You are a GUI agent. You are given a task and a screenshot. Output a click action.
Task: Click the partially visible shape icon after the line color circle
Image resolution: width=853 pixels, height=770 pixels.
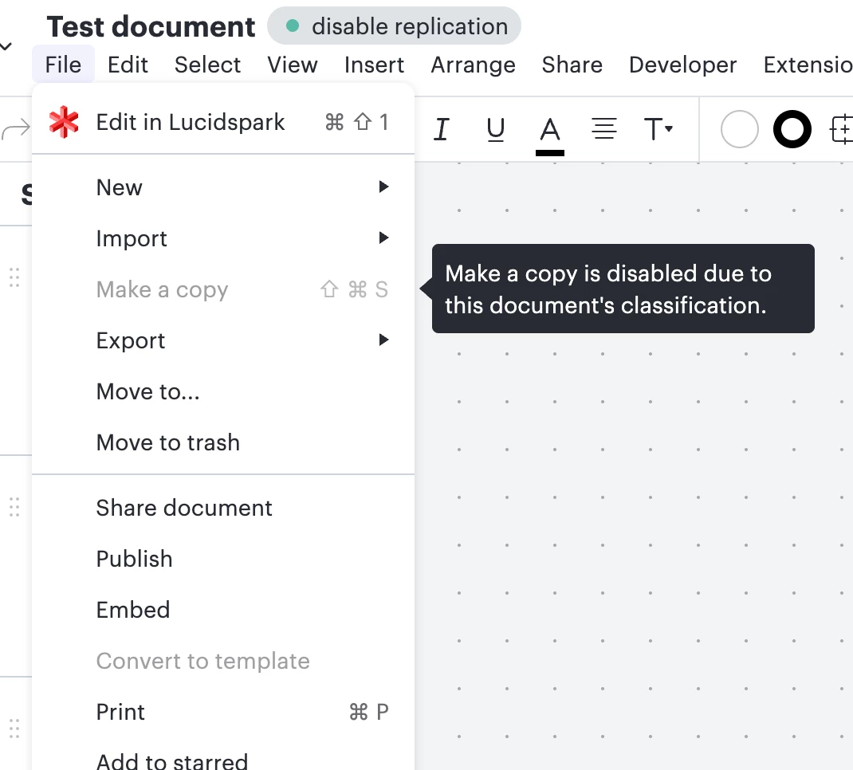point(842,129)
